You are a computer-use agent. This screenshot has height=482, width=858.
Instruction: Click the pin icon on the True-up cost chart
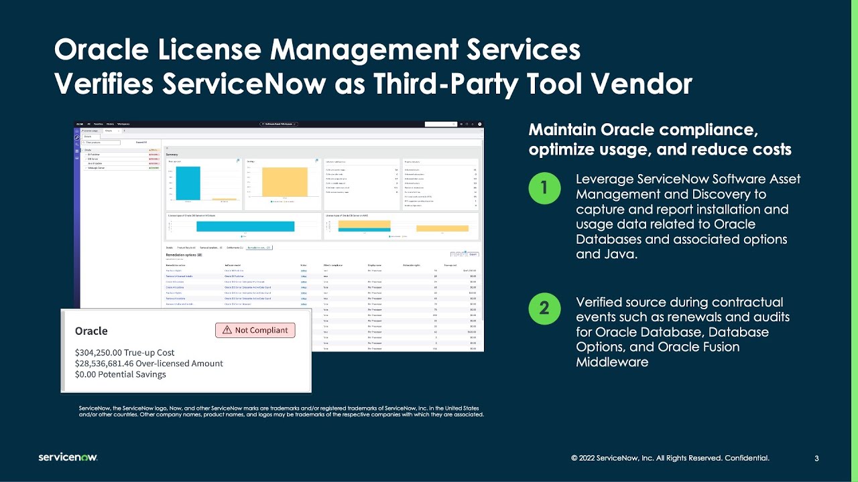pyautogui.click(x=238, y=161)
